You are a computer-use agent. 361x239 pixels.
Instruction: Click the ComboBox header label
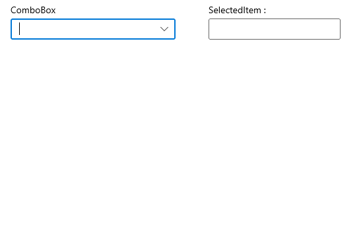33,10
